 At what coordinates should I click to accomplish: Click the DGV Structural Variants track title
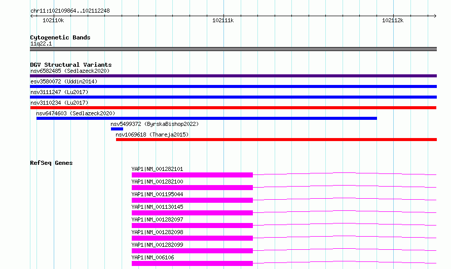(x=71, y=65)
